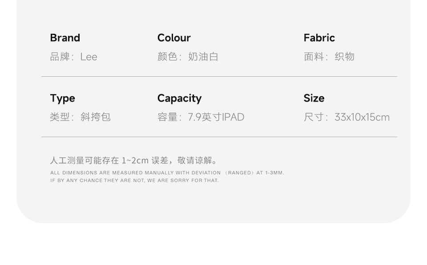Image resolution: width=427 pixels, height=265 pixels.
Task: Select the 织物 fabric value
Action: [345, 57]
